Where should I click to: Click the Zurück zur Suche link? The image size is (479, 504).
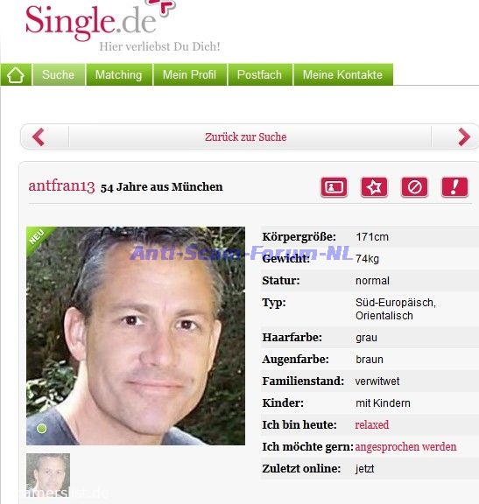click(x=246, y=136)
